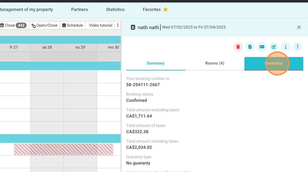Viewport: 308px width, 172px height.
Task: Open the Video tutorial
Action: pyautogui.click(x=100, y=25)
